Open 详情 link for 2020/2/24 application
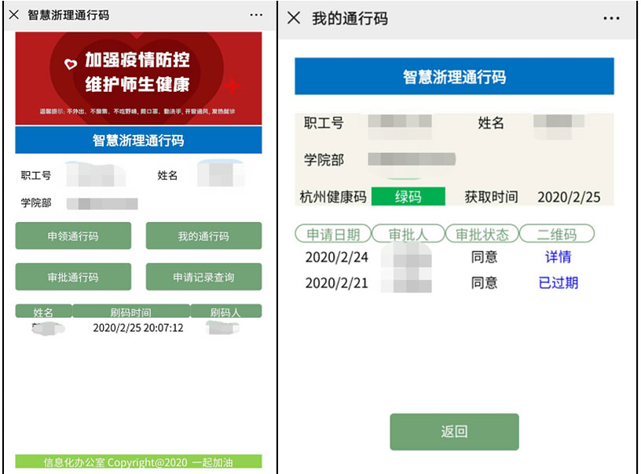 pos(558,257)
